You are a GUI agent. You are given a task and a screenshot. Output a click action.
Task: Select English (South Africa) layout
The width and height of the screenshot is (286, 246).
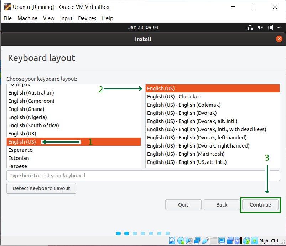coord(73,125)
